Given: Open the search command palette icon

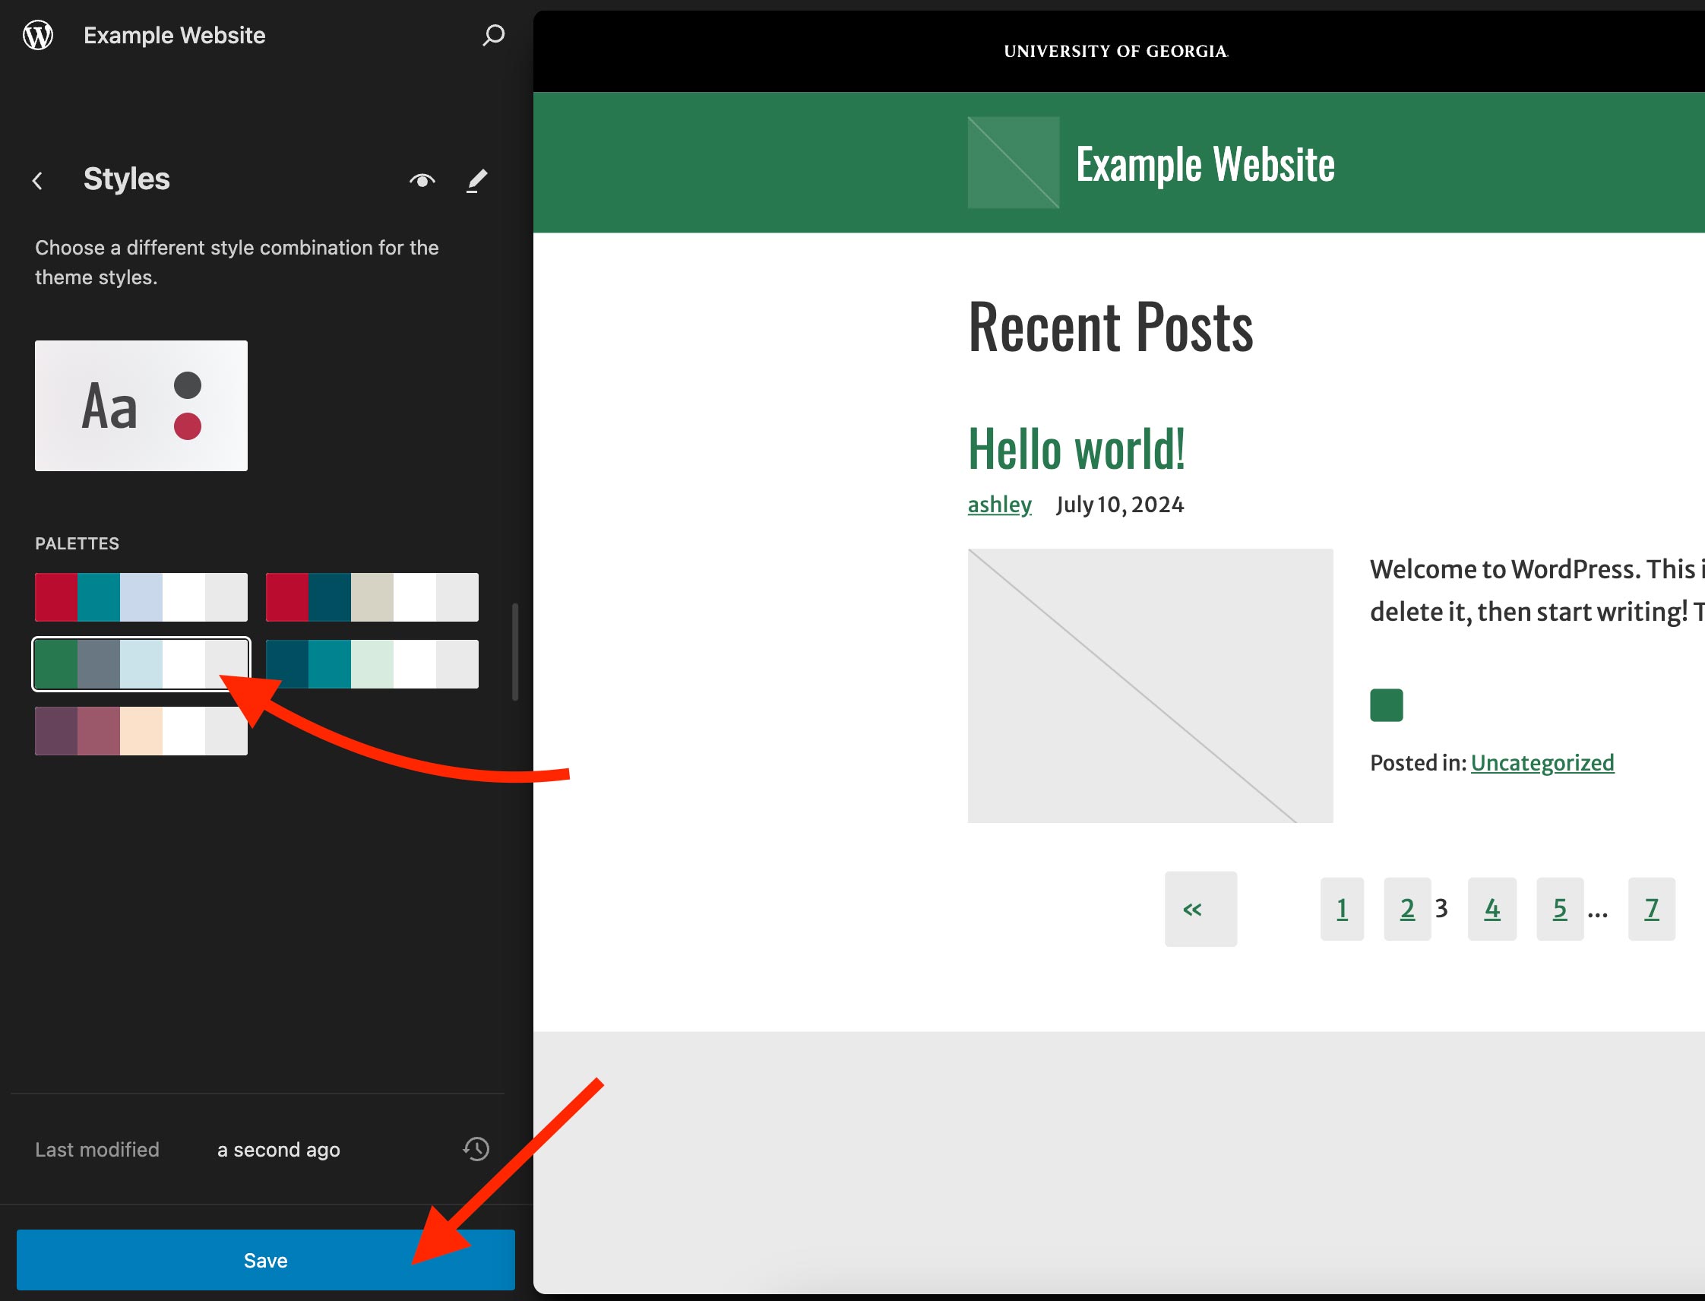Looking at the screenshot, I should 493,35.
